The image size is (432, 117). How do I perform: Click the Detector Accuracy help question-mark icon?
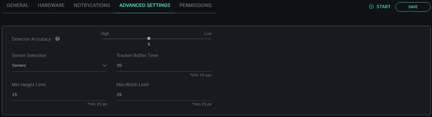tap(58, 39)
